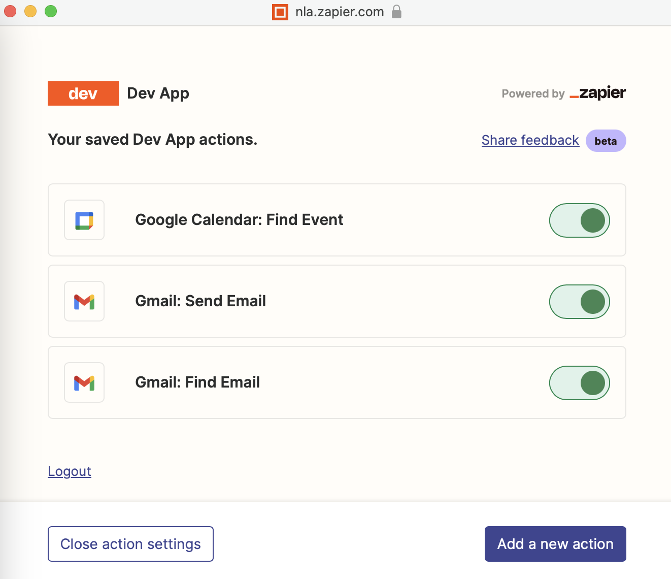Image resolution: width=671 pixels, height=579 pixels.
Task: Click the orange dev logo badge
Action: [x=83, y=93]
